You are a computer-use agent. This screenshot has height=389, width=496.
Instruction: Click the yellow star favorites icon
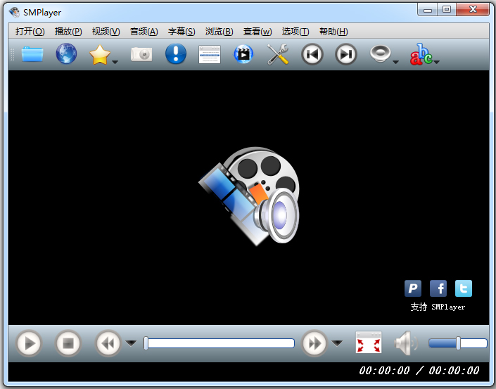tap(100, 55)
